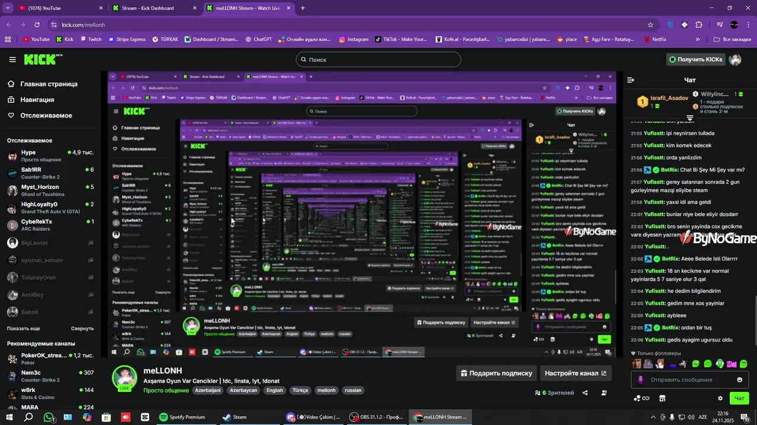Open Sab1RR channel in sidebar
This screenshot has width=757, height=425.
point(50,173)
